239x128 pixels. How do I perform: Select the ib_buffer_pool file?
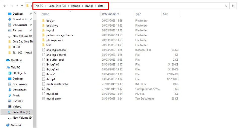pyautogui.click(x=55, y=60)
